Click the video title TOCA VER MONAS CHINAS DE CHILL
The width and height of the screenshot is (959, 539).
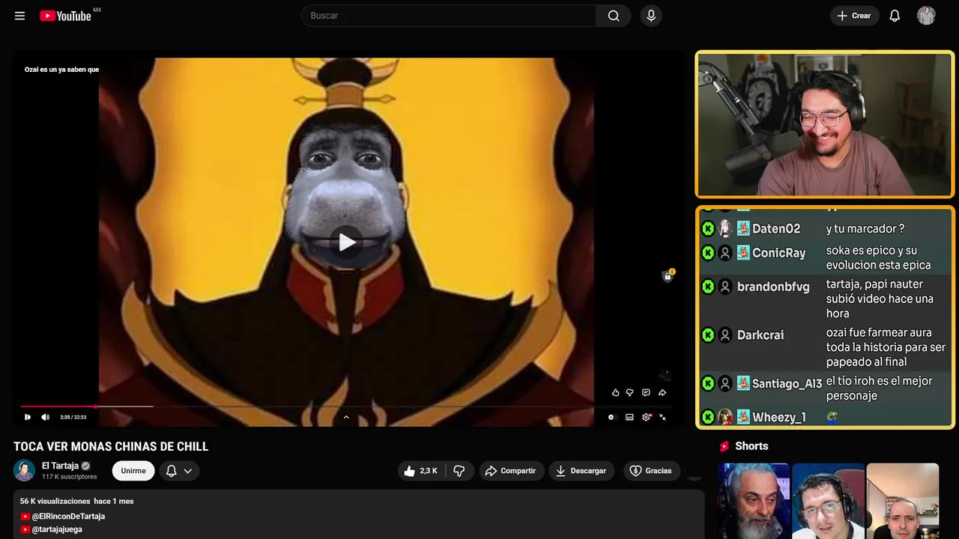[x=111, y=447]
